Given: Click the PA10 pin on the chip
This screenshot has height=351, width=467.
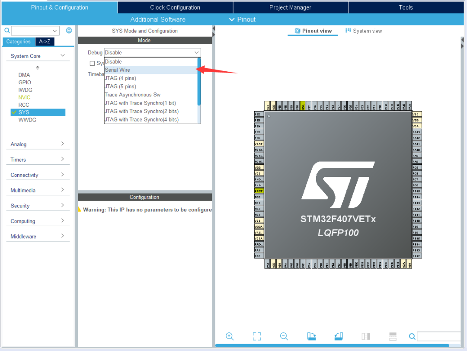Looking at the screenshot, I should click(417, 150).
